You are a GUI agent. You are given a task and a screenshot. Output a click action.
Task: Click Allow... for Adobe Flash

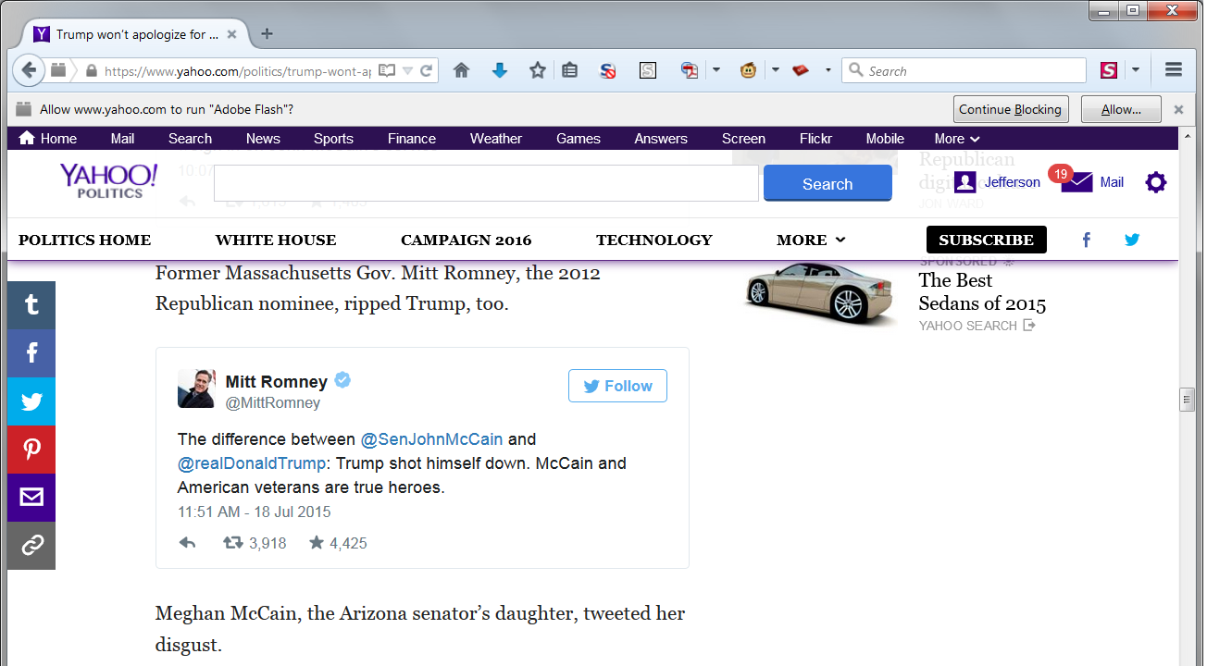(x=1121, y=109)
